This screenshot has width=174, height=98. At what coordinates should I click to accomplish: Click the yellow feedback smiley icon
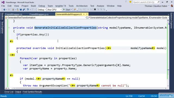pyautogui.click(x=130, y=2)
